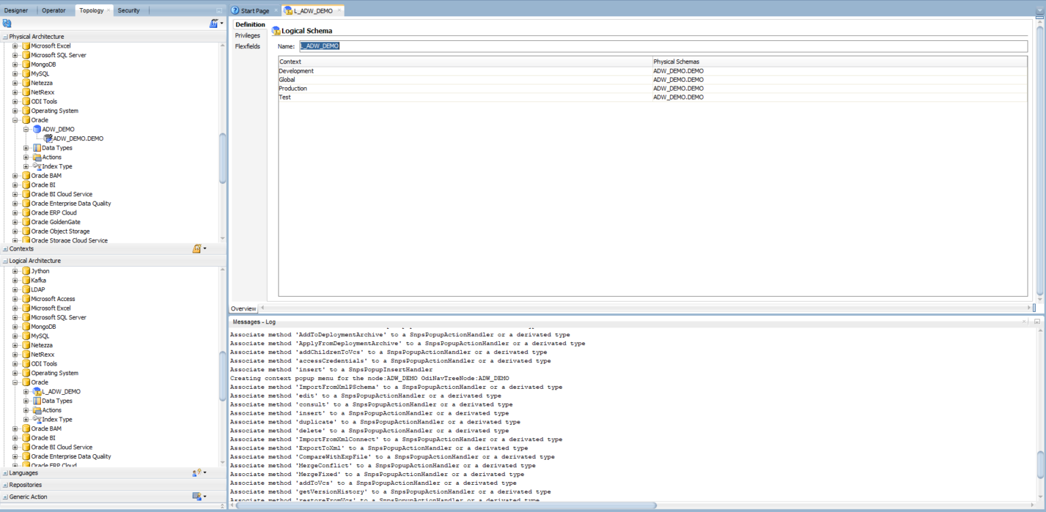
Task: Click the Generic Action header icon
Action: coord(198,496)
